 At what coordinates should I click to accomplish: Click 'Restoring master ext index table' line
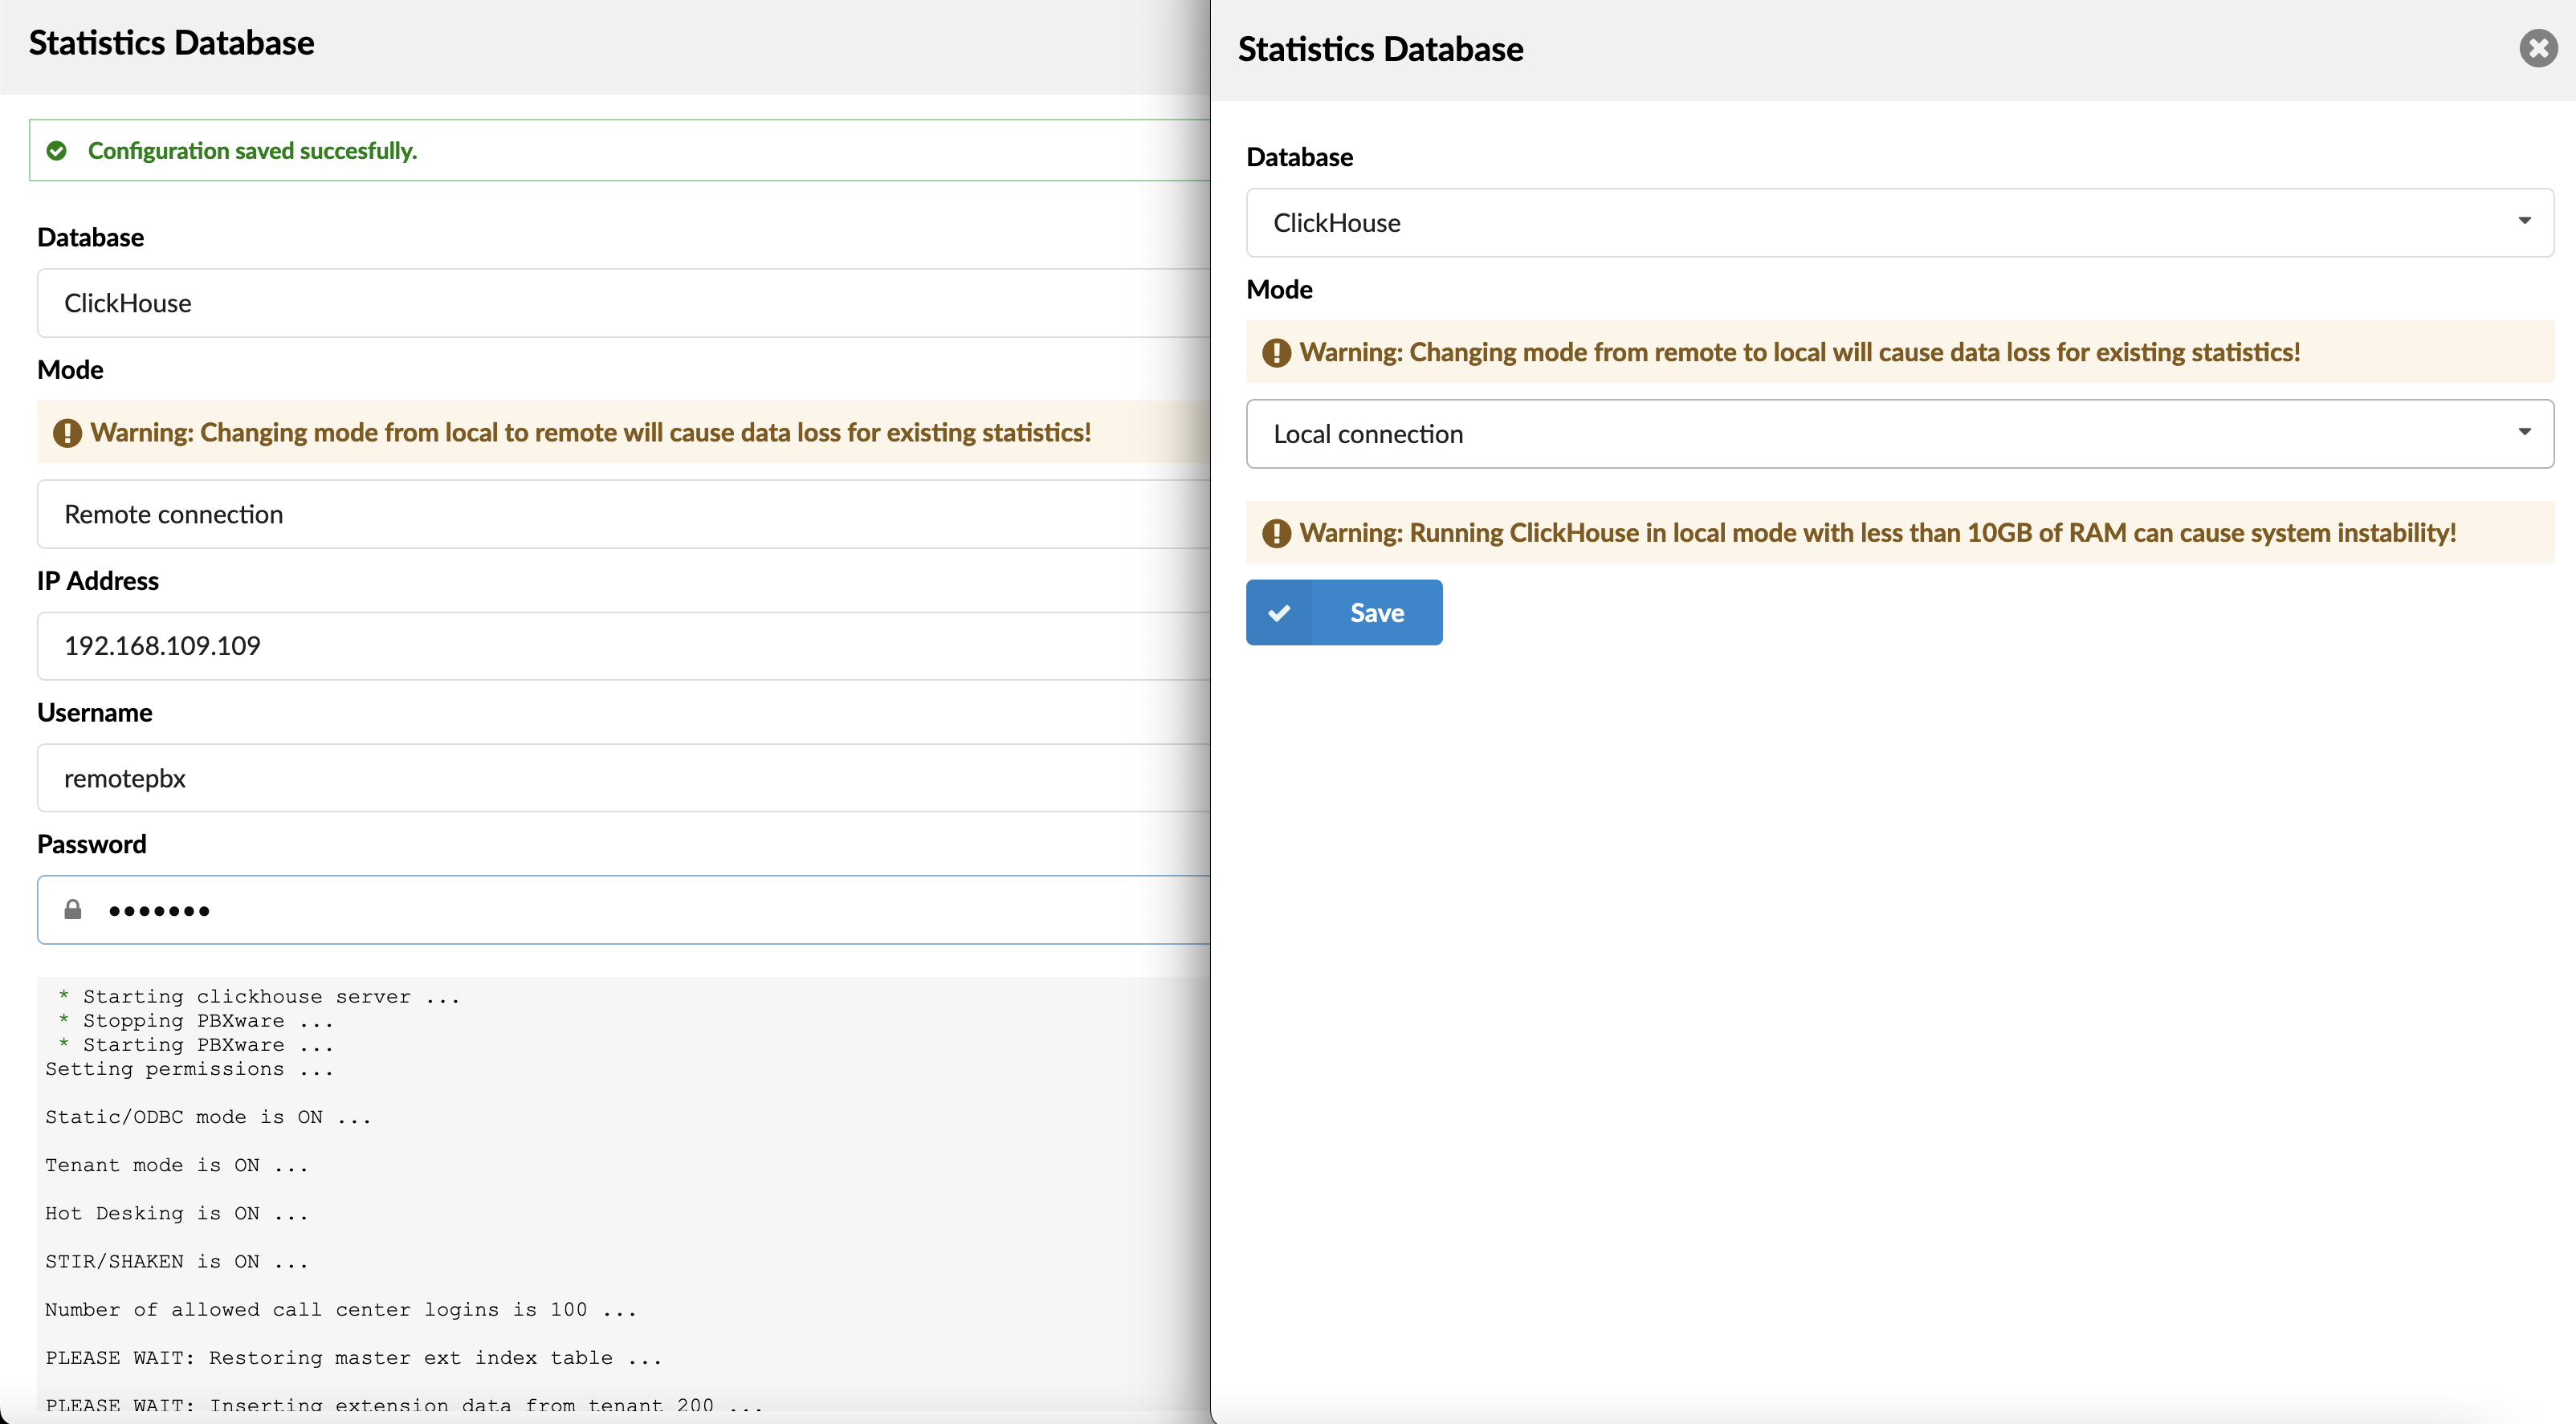click(x=354, y=1357)
